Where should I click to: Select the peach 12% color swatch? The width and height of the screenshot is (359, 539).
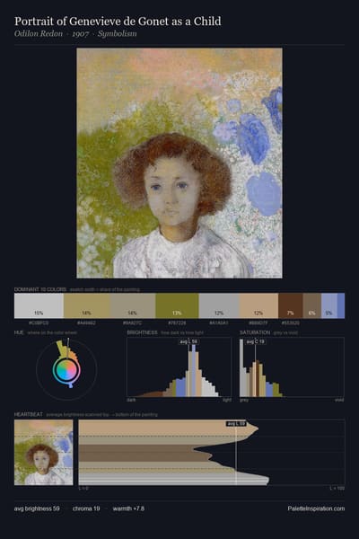258,305
